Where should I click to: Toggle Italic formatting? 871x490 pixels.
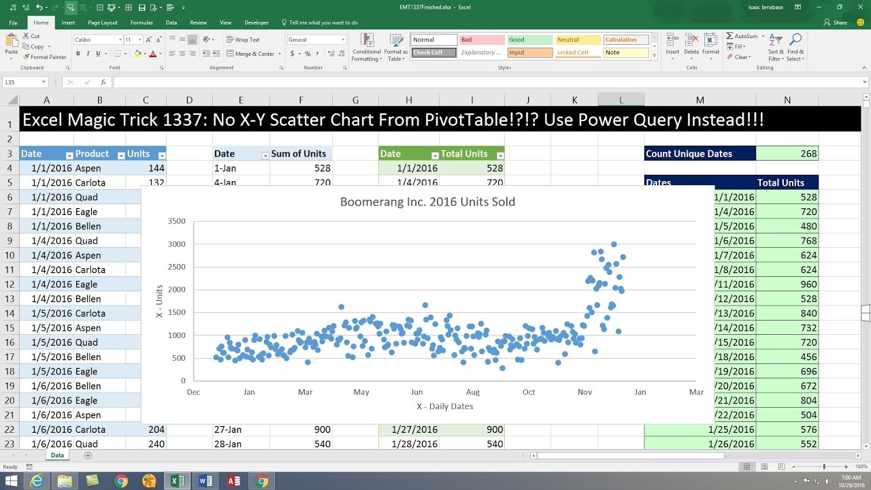(x=88, y=54)
